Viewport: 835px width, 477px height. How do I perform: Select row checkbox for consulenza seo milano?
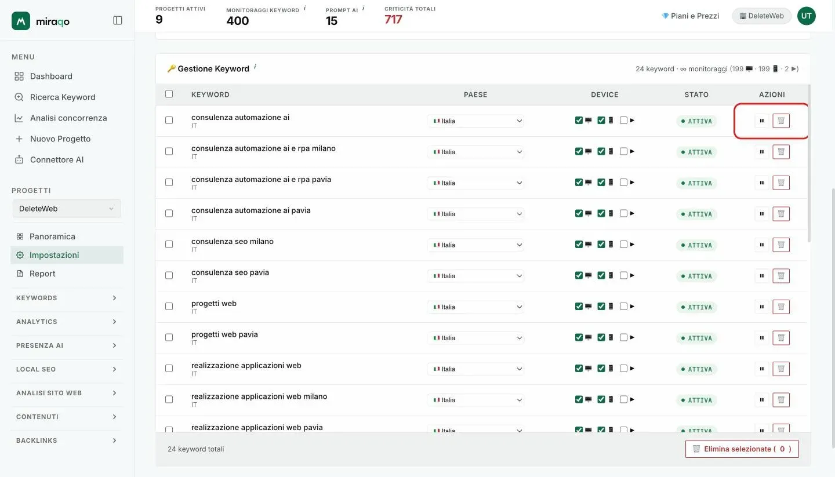(x=169, y=245)
